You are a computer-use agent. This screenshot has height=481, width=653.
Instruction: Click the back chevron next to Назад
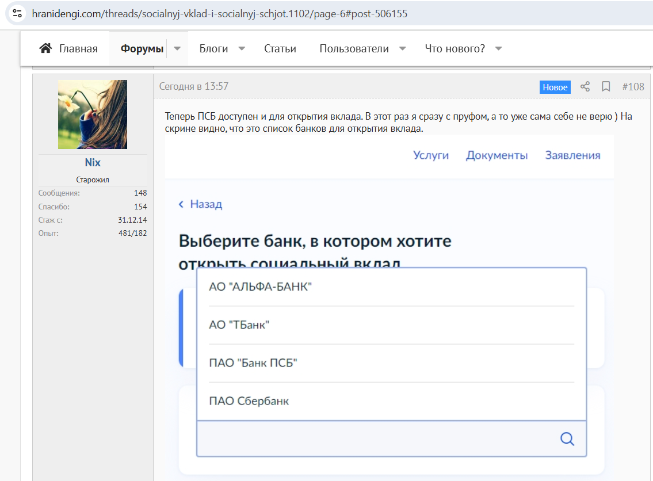pos(181,204)
